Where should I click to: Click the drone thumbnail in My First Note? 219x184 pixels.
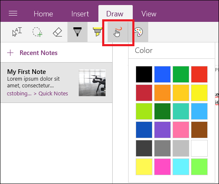pyautogui.click(x=92, y=83)
